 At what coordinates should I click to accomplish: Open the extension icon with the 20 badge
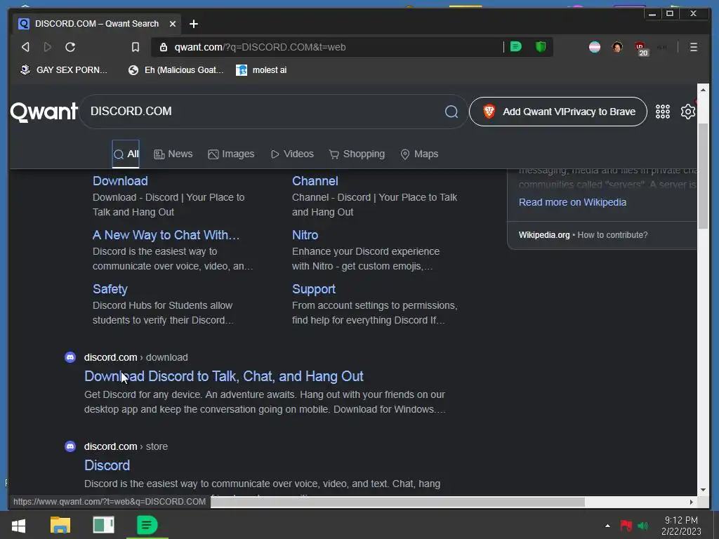(641, 48)
